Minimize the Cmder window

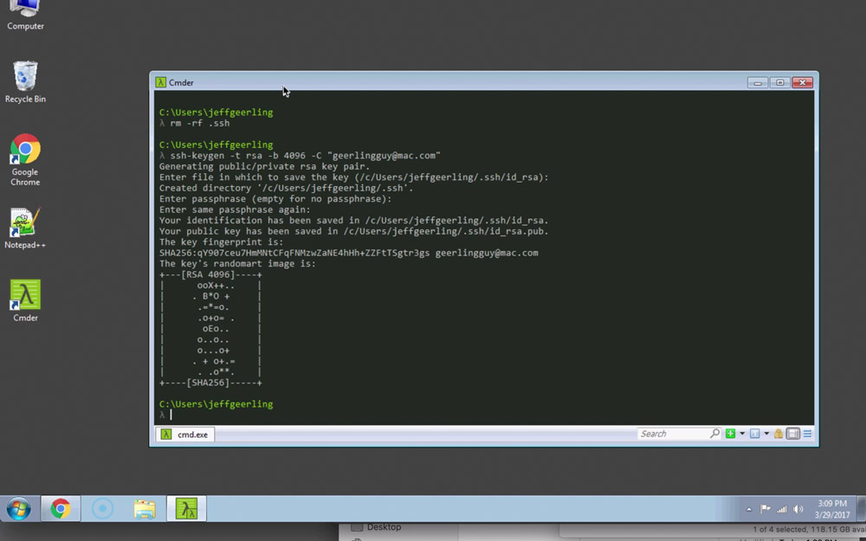(x=758, y=82)
